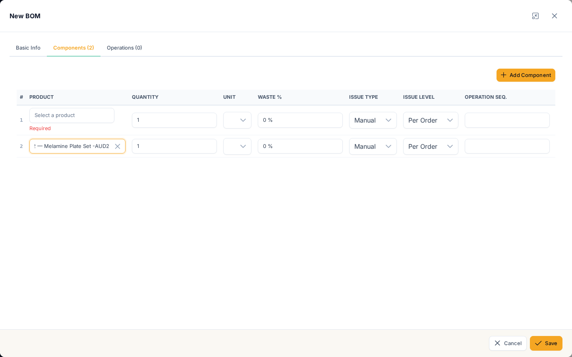The width and height of the screenshot is (572, 357).
Task: Edit the quantity field in row 2
Action: click(174, 146)
